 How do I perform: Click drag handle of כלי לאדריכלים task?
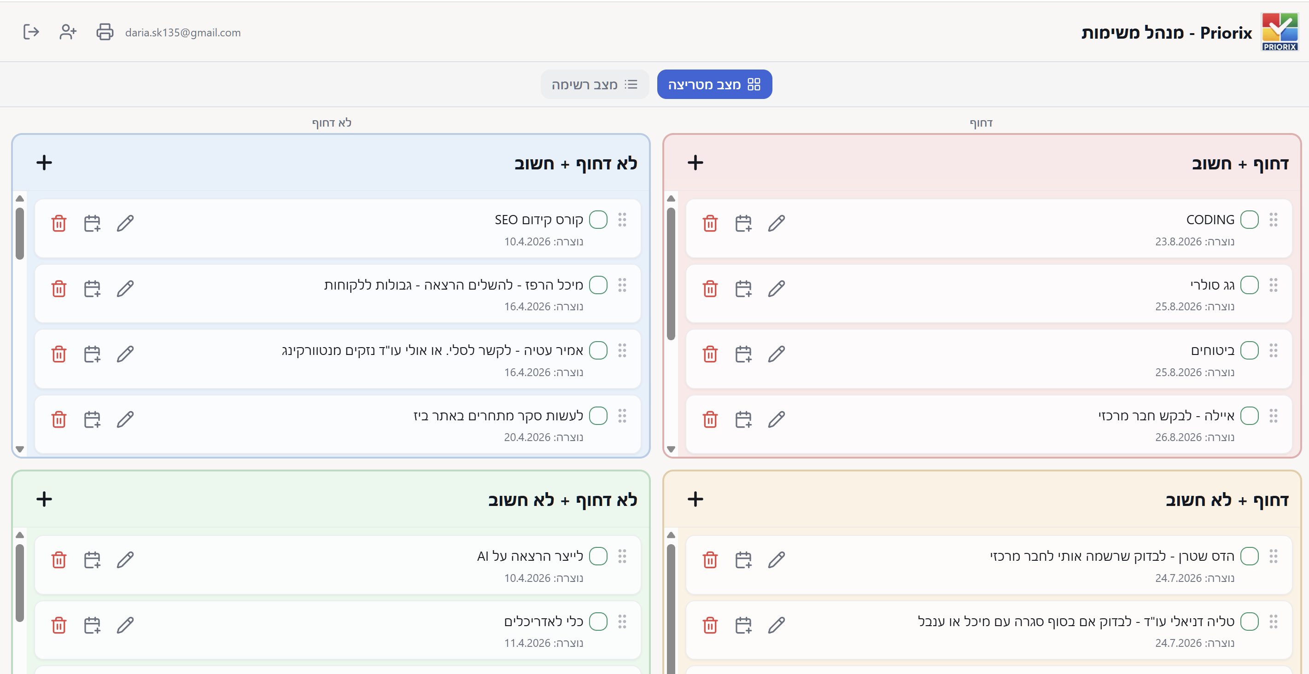(x=622, y=621)
